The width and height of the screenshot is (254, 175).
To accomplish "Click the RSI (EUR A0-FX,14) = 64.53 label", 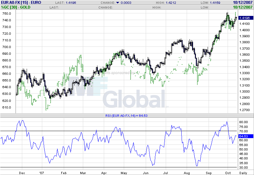I will pyautogui.click(x=126, y=115).
